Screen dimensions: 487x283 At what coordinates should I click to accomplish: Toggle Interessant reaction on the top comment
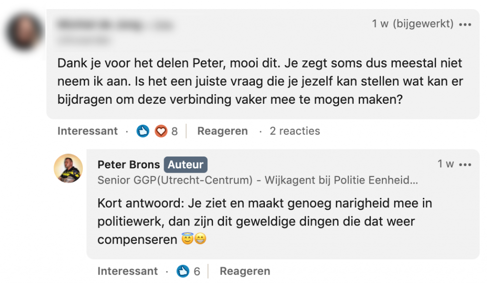point(88,131)
